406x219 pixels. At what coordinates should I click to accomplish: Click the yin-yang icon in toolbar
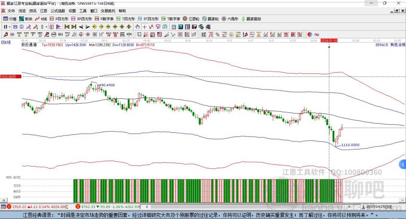click(x=310, y=35)
